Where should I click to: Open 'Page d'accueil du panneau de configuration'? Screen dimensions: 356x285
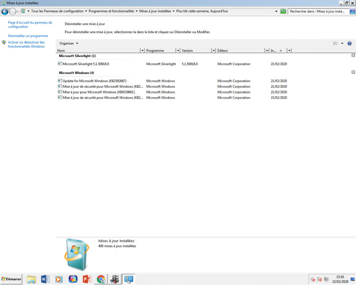(x=30, y=25)
